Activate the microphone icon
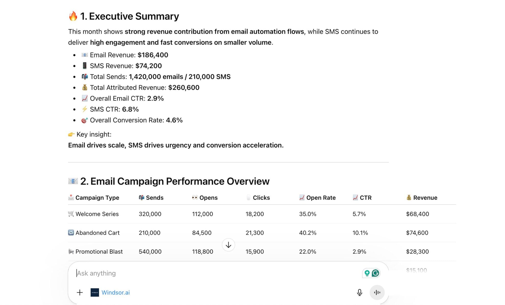The image size is (505, 305). (359, 293)
